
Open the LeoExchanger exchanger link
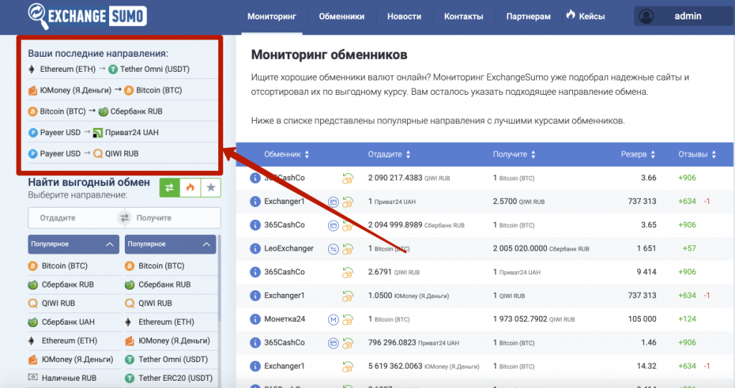pyautogui.click(x=289, y=249)
